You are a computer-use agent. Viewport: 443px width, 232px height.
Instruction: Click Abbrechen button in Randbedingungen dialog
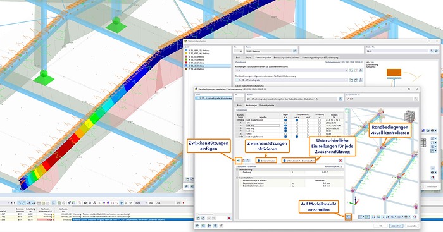[x=396, y=226]
